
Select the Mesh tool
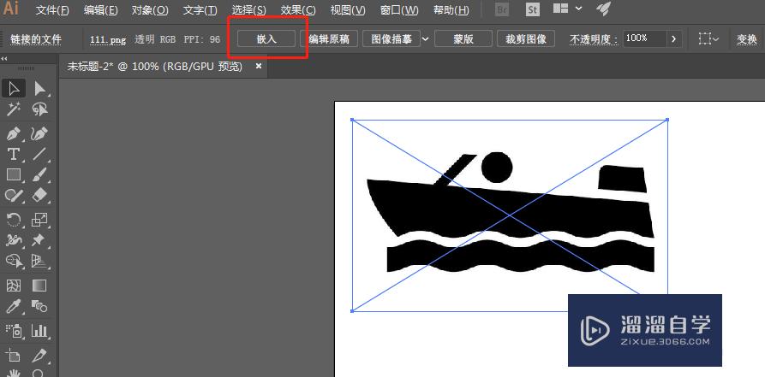(14, 286)
